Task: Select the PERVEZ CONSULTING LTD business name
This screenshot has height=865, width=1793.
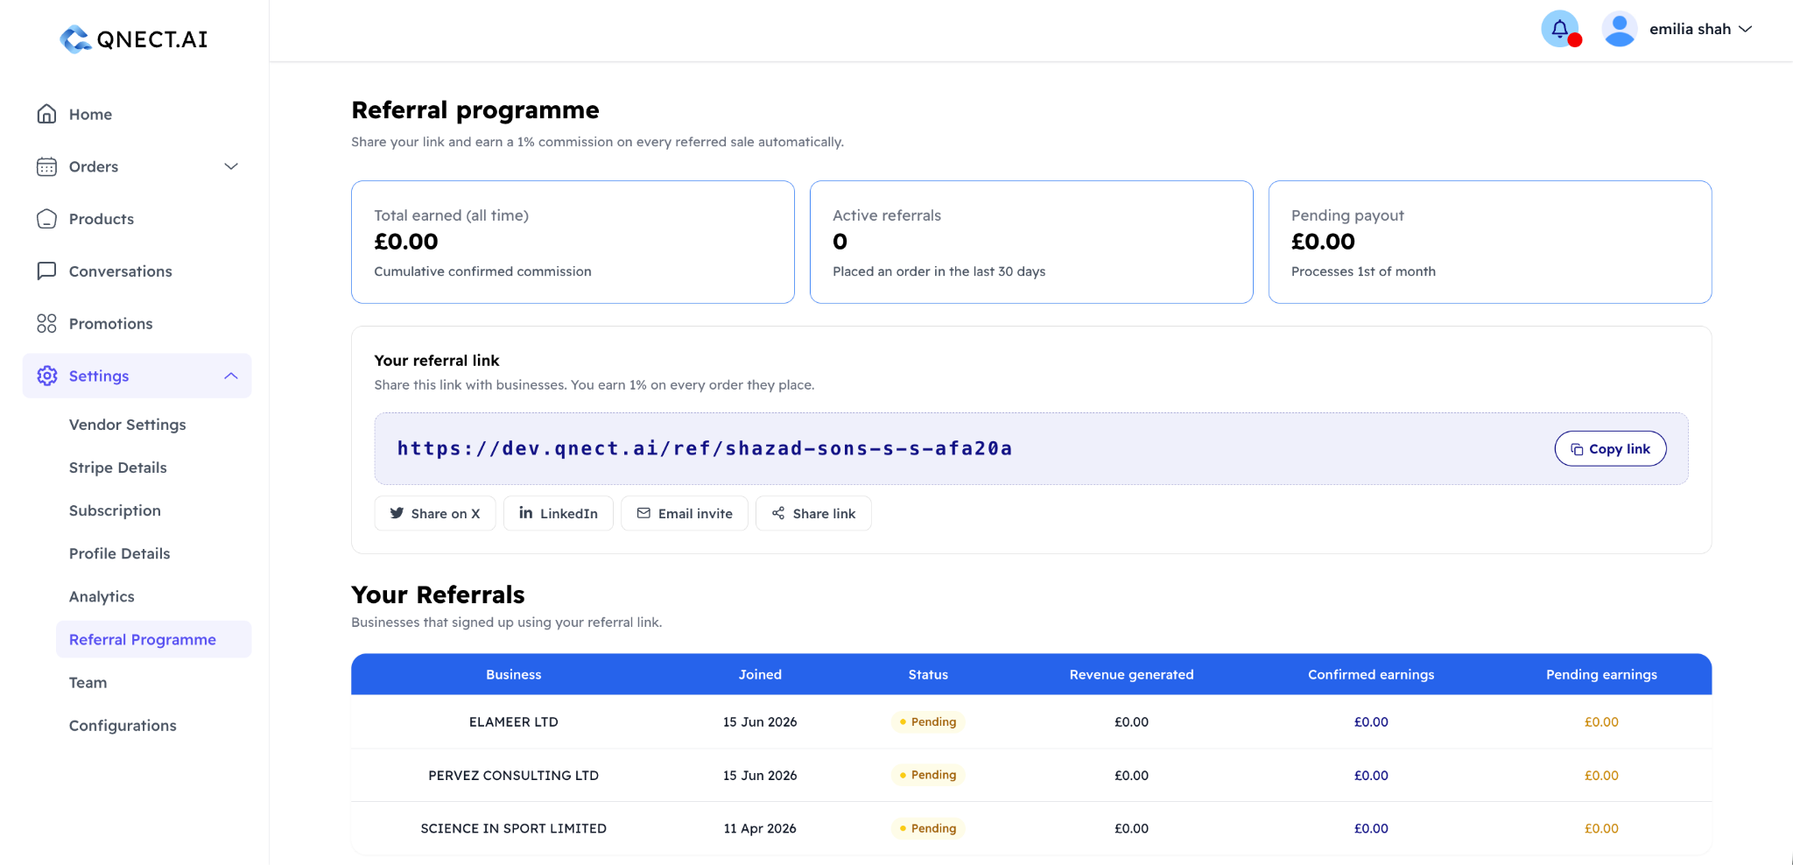Action: pyautogui.click(x=514, y=776)
